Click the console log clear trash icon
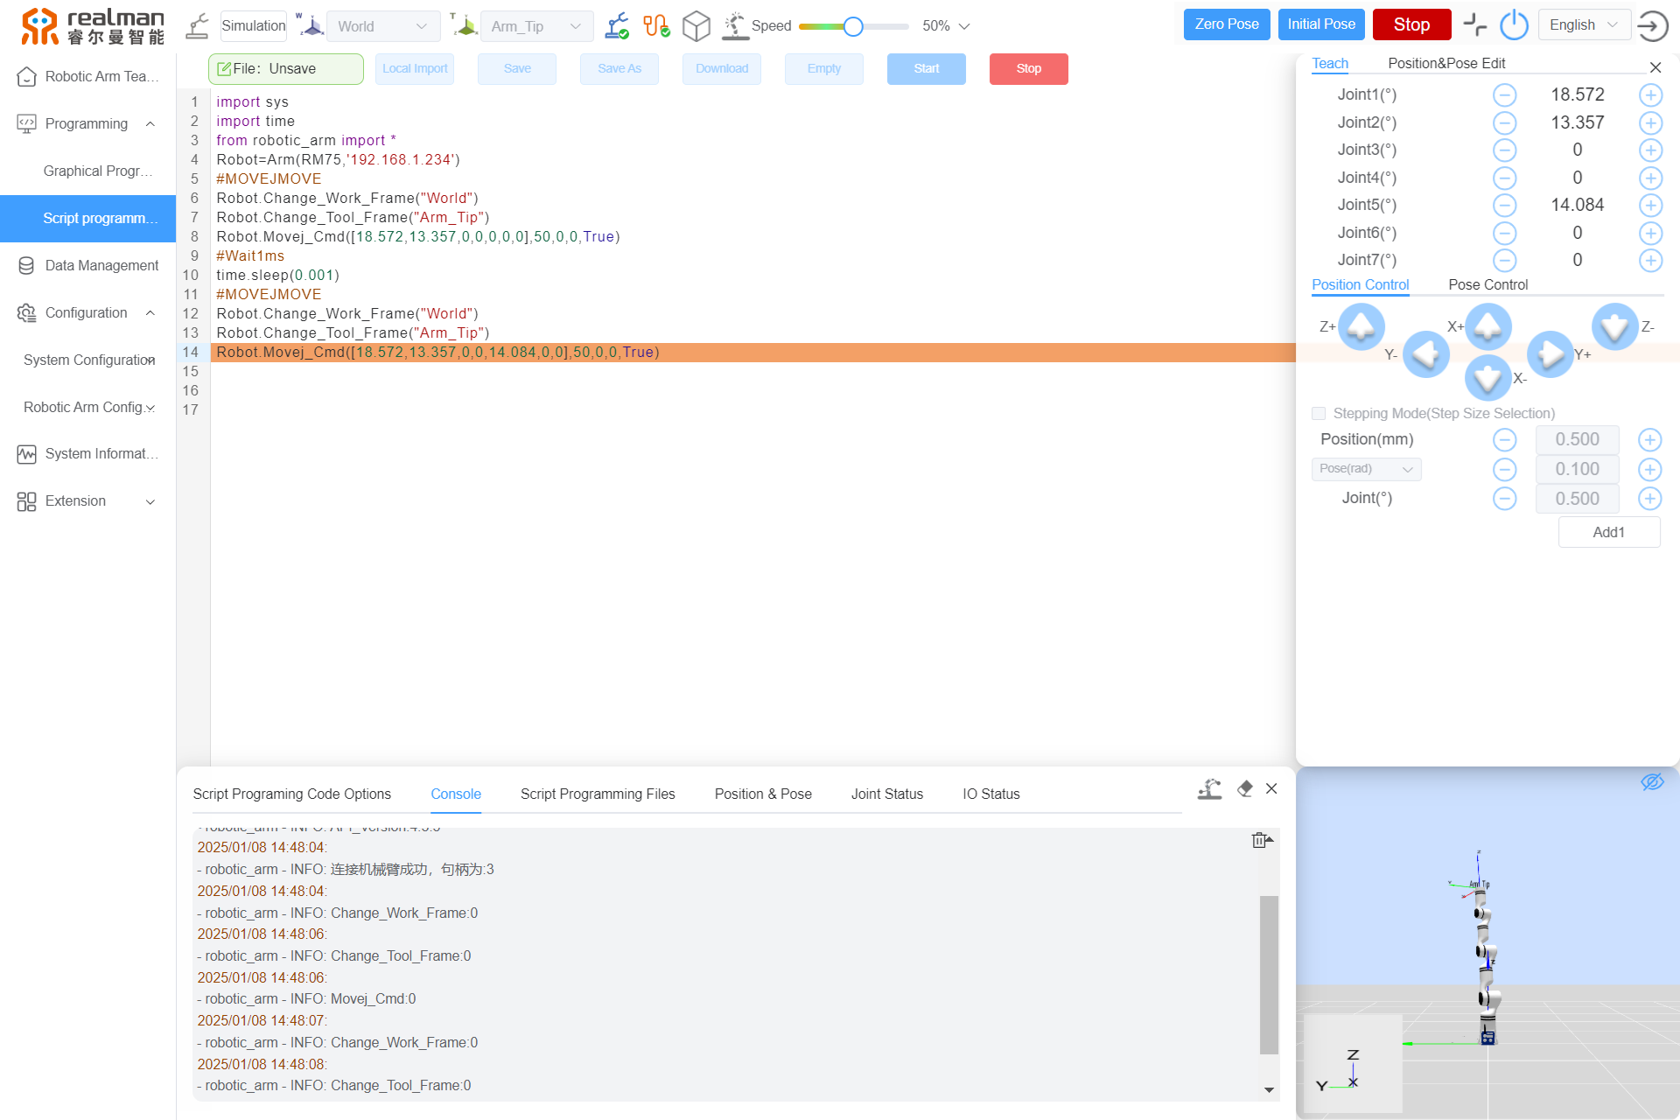 (1263, 840)
